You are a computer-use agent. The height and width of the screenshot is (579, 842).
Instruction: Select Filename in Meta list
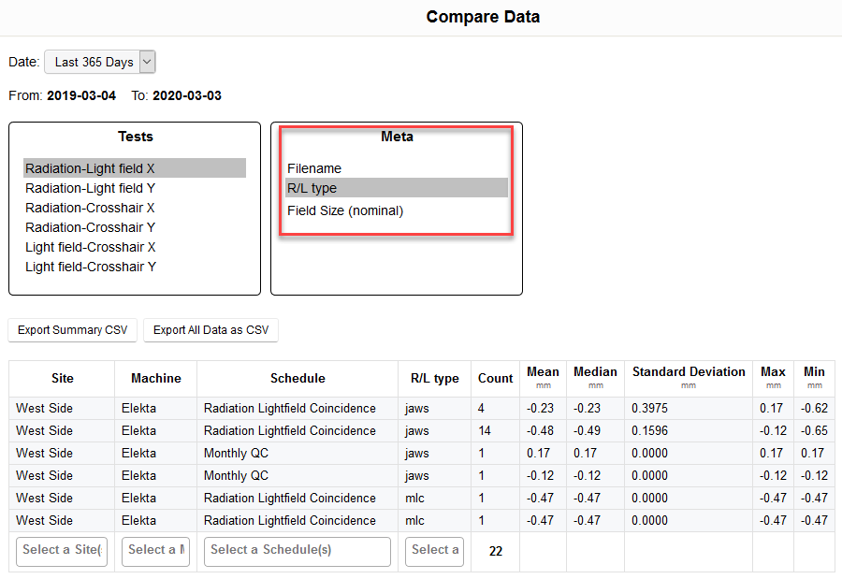click(314, 168)
